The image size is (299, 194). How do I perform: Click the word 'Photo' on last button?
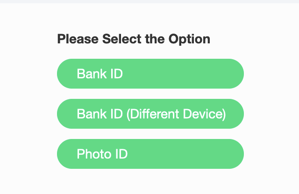(94, 154)
